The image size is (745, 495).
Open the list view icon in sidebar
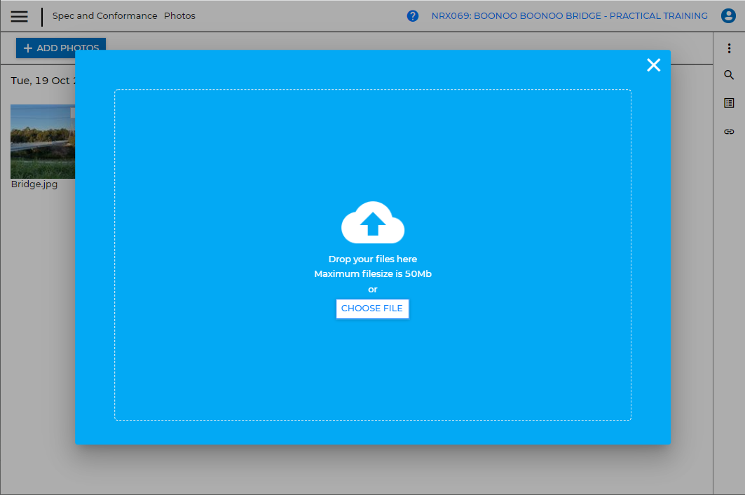729,103
